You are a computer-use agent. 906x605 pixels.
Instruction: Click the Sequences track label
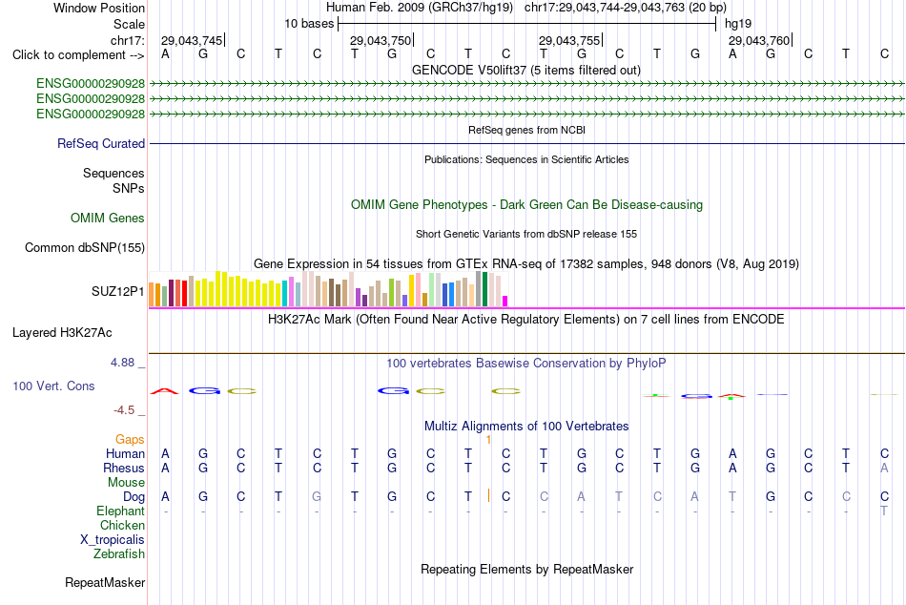(113, 173)
